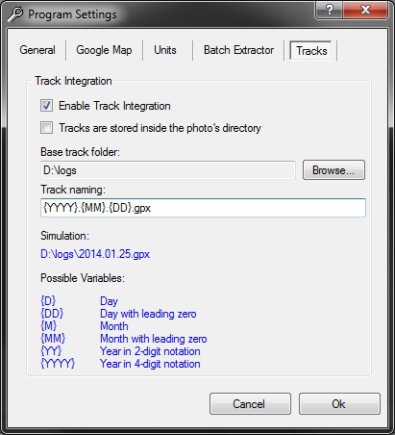
Task: Click the wrench icon in title bar
Action: pyautogui.click(x=15, y=14)
